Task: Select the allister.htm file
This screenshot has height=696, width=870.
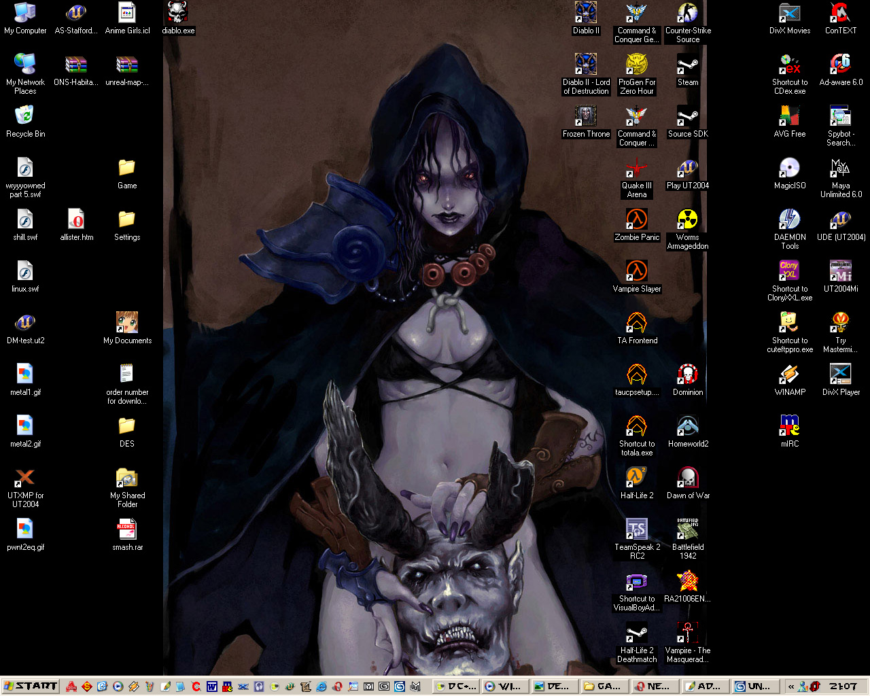Action: 76,225
